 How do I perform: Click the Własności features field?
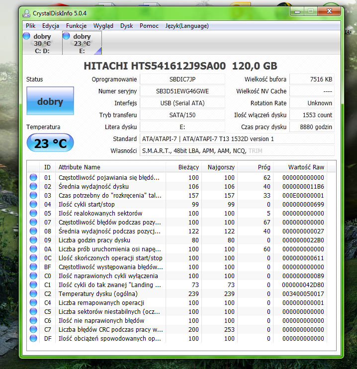point(237,151)
